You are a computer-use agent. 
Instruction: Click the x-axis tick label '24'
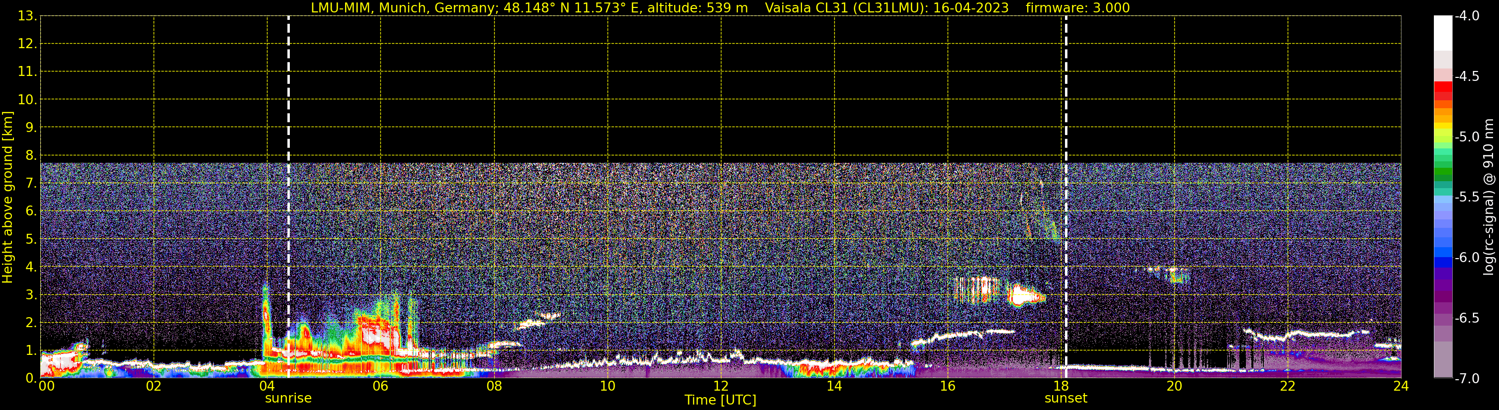click(x=1401, y=386)
